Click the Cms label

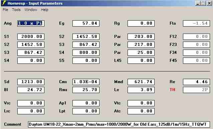coord(63,82)
